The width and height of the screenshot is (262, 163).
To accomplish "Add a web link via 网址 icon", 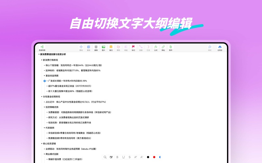I will (x=163, y=48).
